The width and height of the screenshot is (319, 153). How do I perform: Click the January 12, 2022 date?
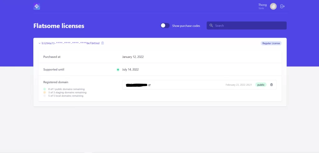133,57
